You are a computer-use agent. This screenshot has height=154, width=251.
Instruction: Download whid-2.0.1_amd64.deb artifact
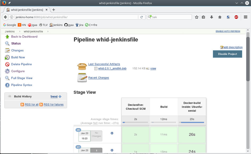pyautogui.click(x=112, y=69)
